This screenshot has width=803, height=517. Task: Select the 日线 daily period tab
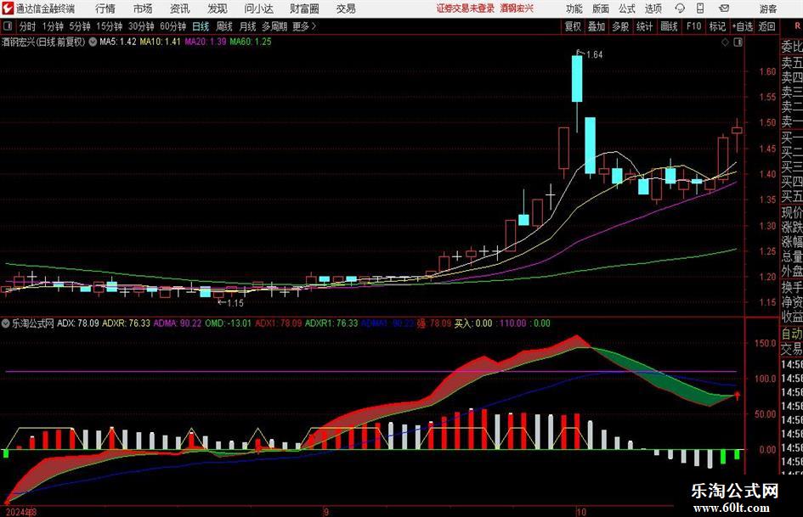click(201, 26)
